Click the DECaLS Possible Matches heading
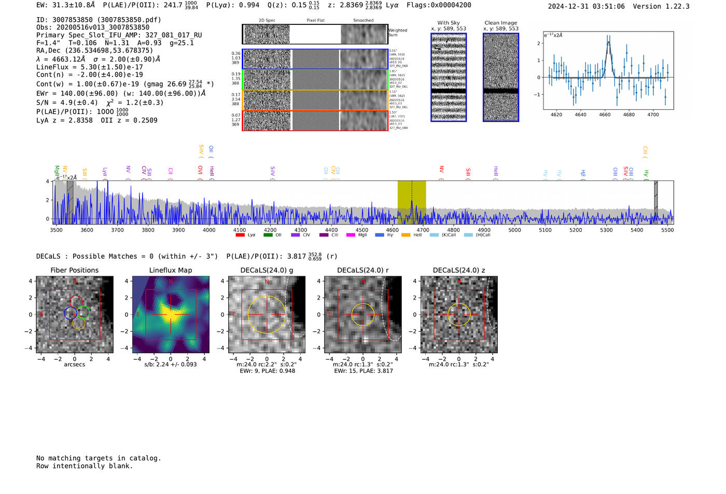This screenshot has width=726, height=494. [127, 256]
